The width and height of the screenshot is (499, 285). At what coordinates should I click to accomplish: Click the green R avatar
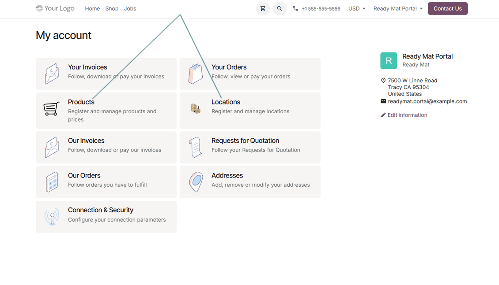389,61
